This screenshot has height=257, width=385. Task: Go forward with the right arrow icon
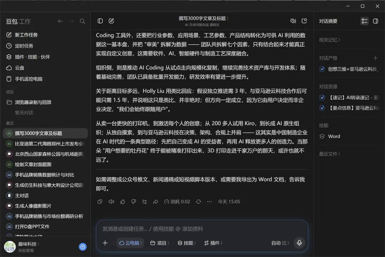click(71, 21)
